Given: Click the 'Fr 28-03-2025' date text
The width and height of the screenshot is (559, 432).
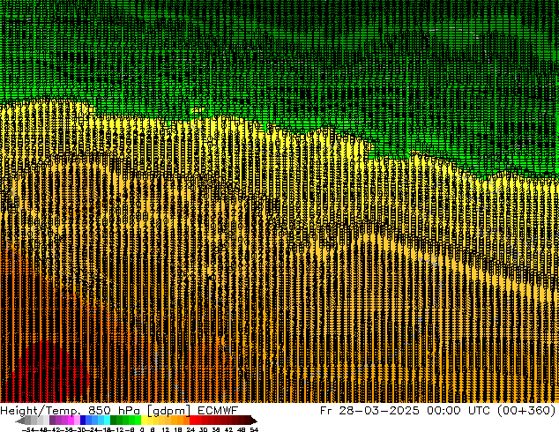Looking at the screenshot, I should tap(369, 410).
